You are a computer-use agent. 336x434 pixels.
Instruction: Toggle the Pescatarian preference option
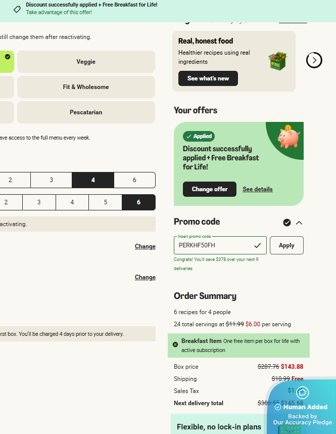point(86,112)
